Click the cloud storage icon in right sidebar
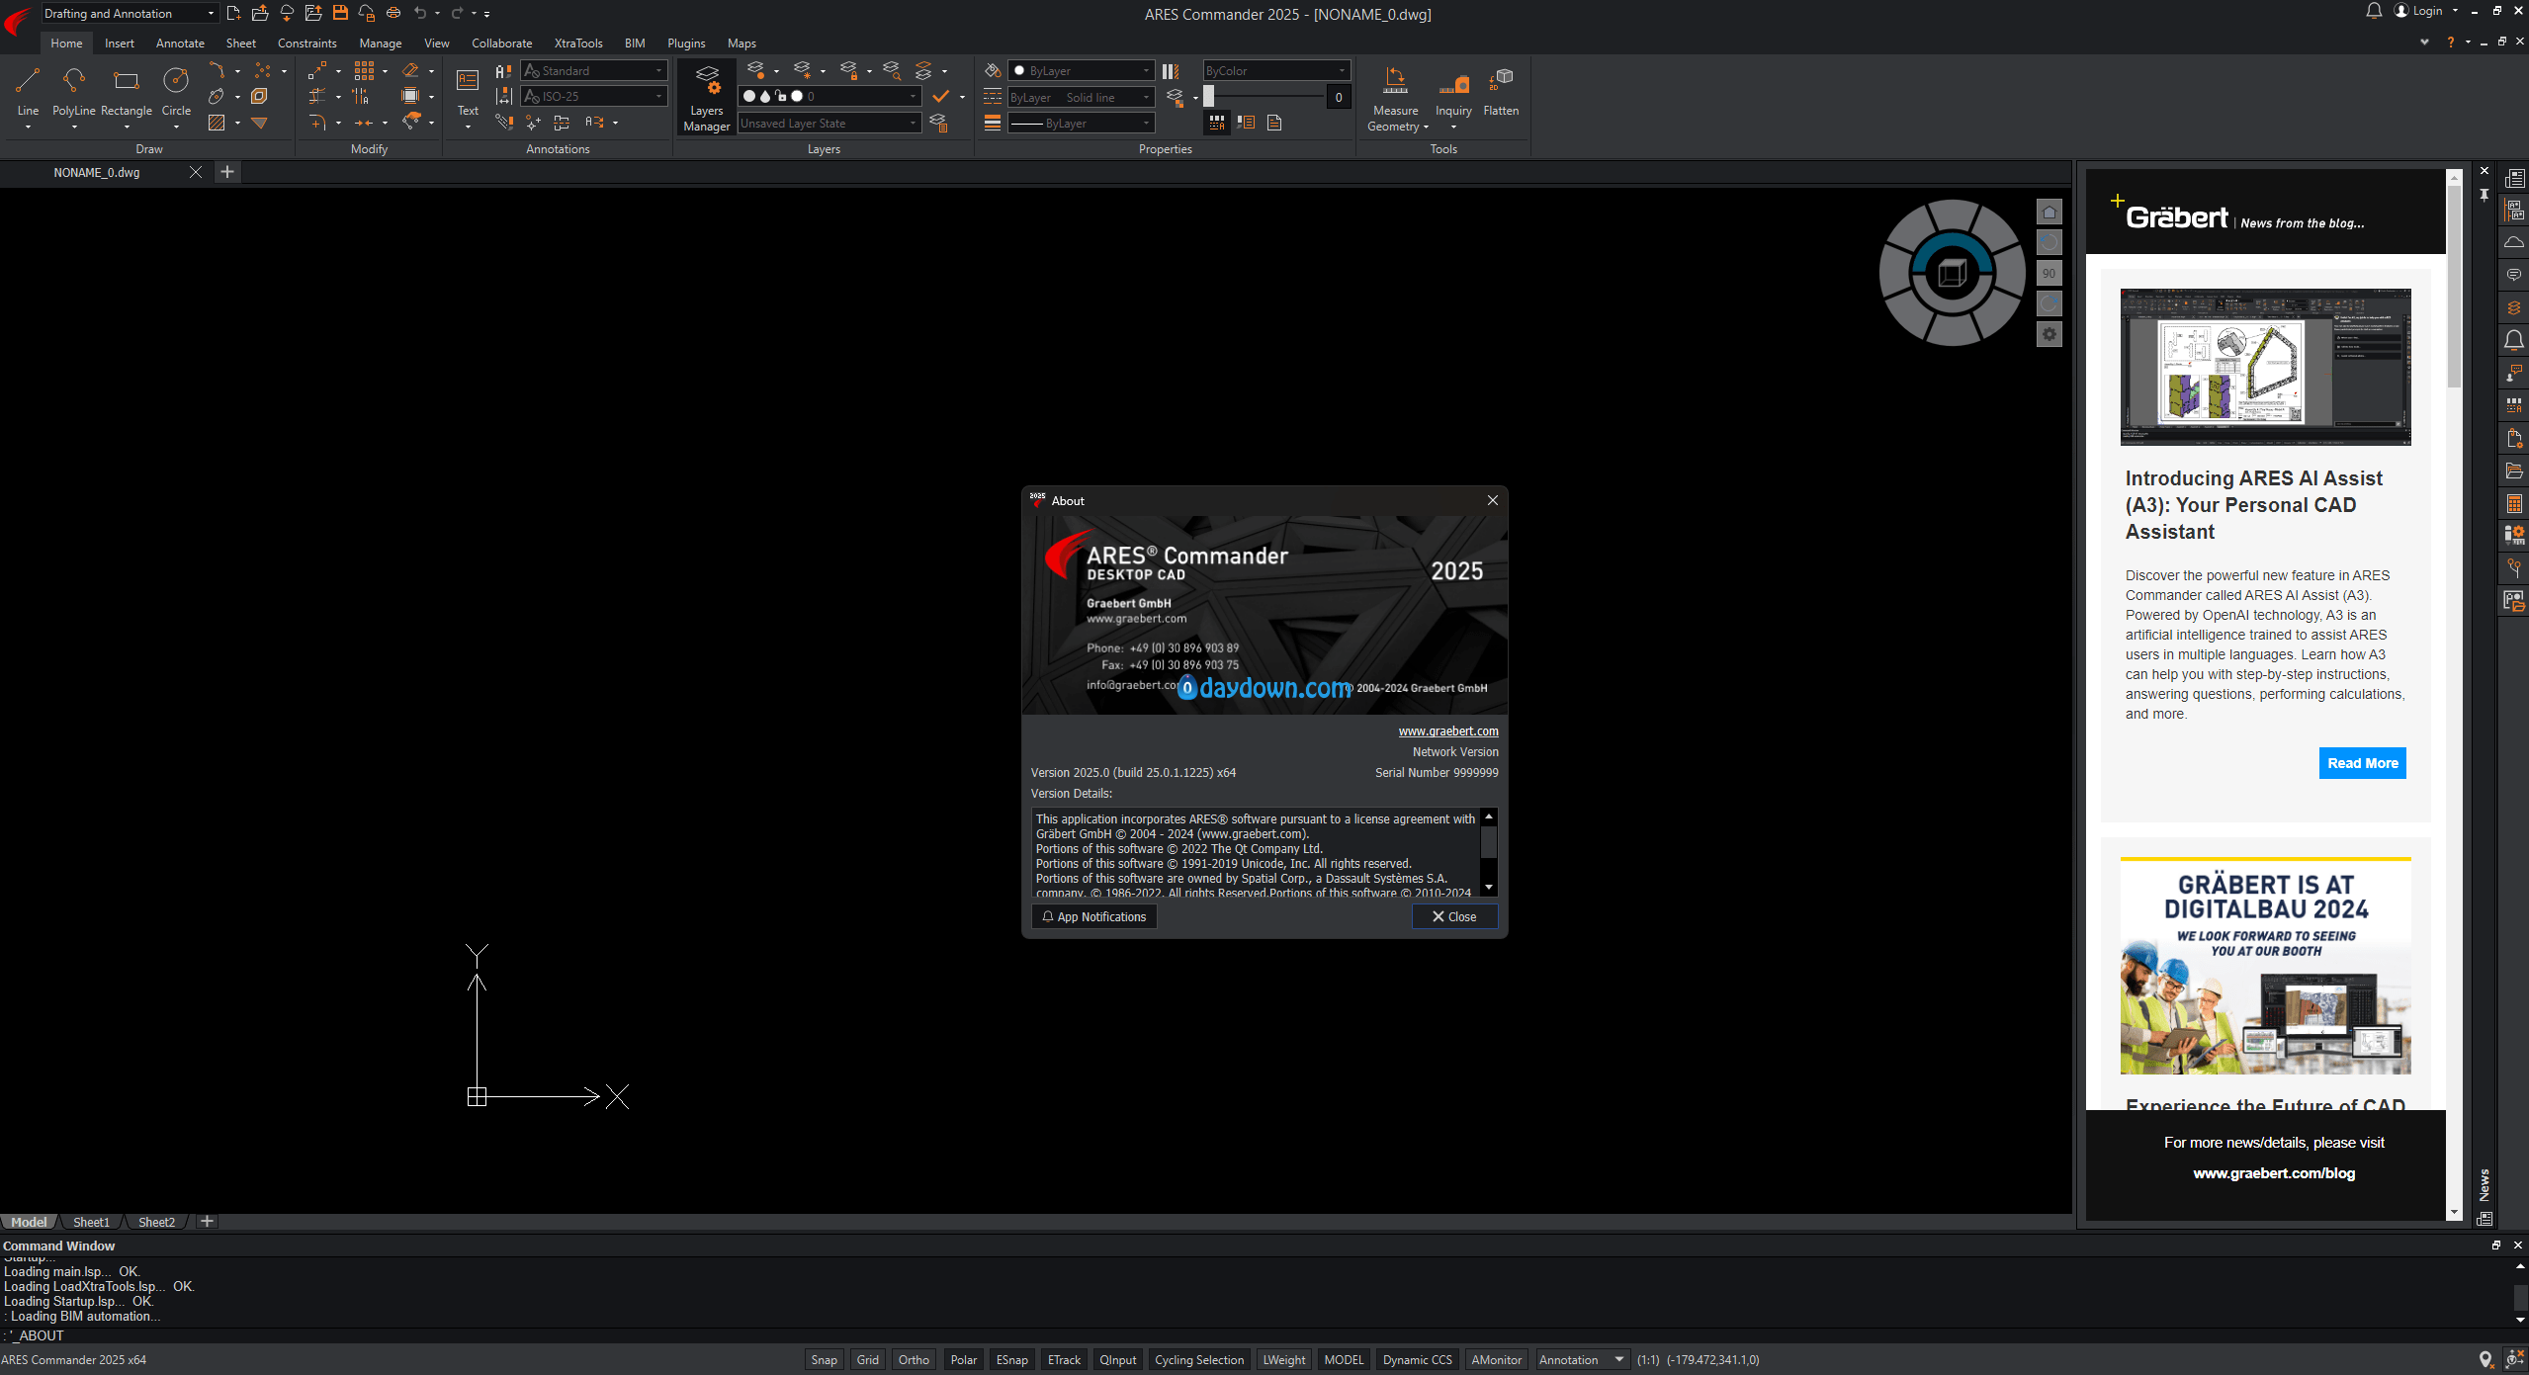The height and width of the screenshot is (1375, 2529). pos(2514,242)
